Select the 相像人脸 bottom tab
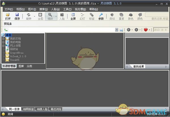The image size is (170, 117). (x=42, y=109)
